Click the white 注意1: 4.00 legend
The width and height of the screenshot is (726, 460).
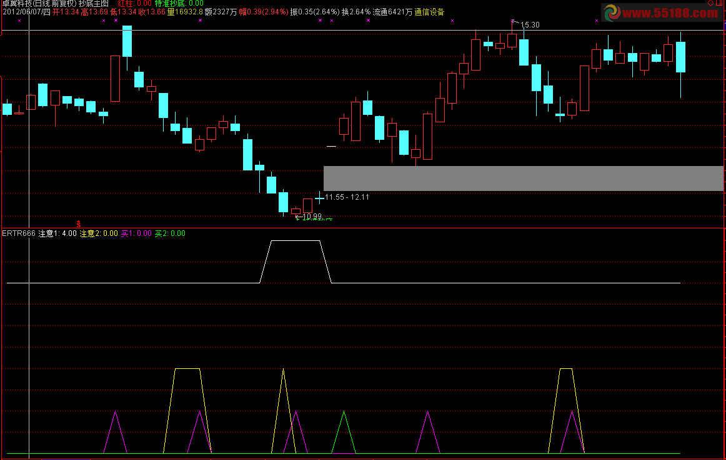point(57,233)
